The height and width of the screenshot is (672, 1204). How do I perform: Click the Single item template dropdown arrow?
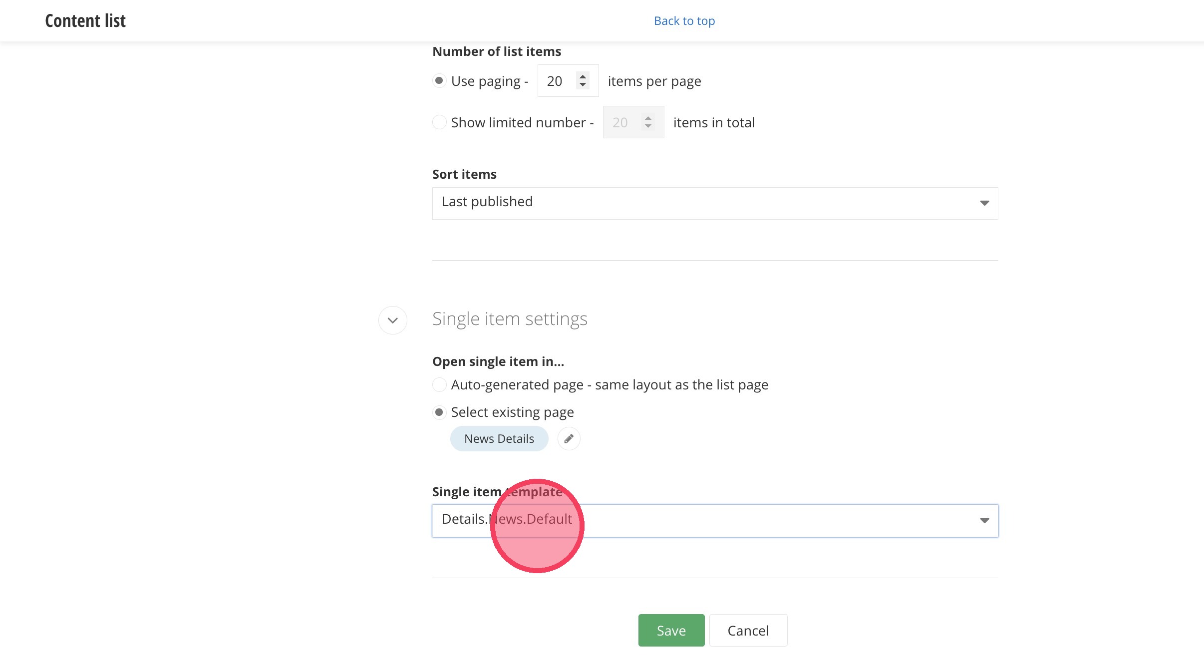tap(984, 521)
